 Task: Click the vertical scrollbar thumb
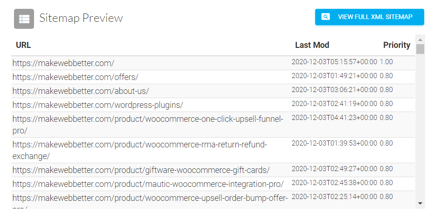(420, 49)
